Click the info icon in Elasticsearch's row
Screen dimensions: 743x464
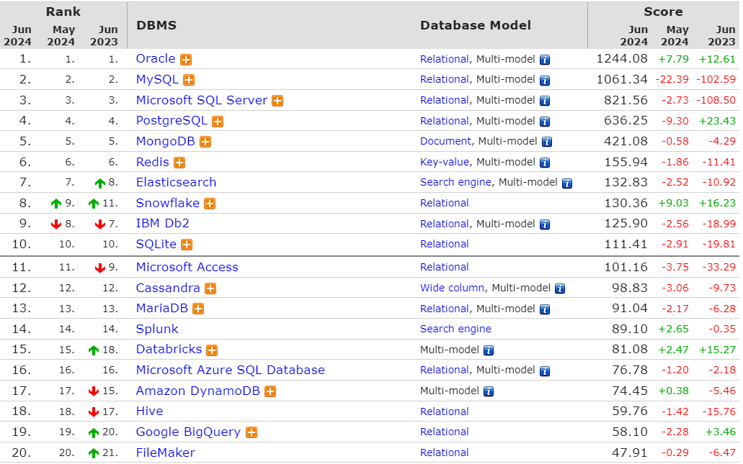[x=567, y=183]
